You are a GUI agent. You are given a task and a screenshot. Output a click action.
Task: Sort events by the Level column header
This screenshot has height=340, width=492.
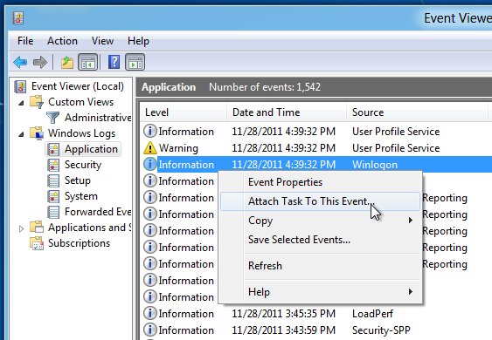(184, 112)
